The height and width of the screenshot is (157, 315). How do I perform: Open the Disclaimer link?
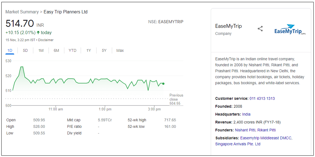[x=46, y=40]
